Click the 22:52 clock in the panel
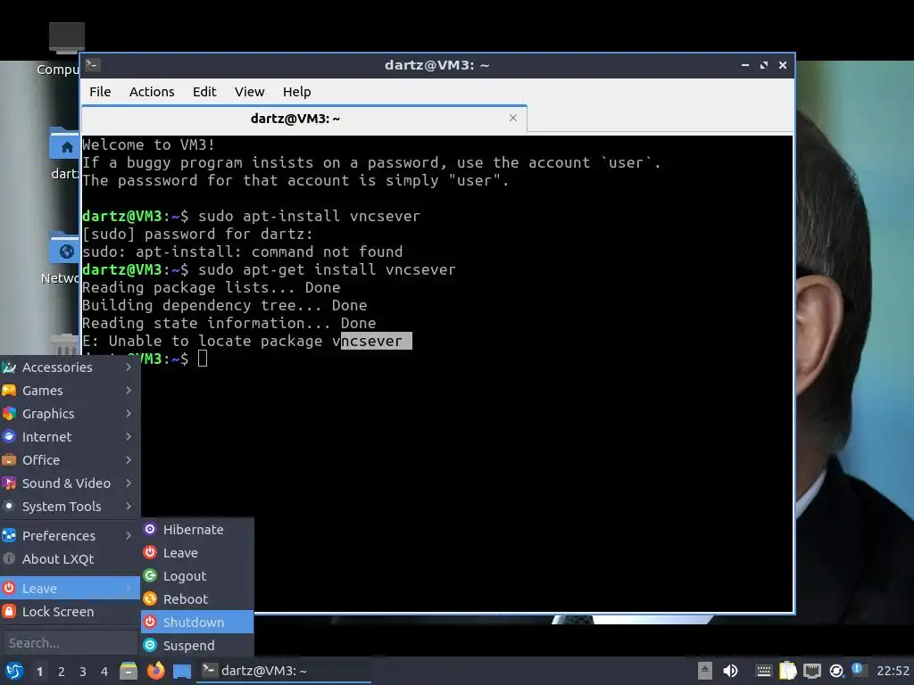914x685 pixels. [893, 671]
